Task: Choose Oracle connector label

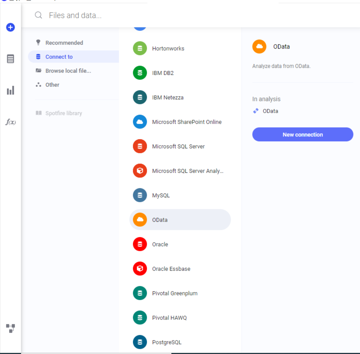Action: [x=160, y=245]
